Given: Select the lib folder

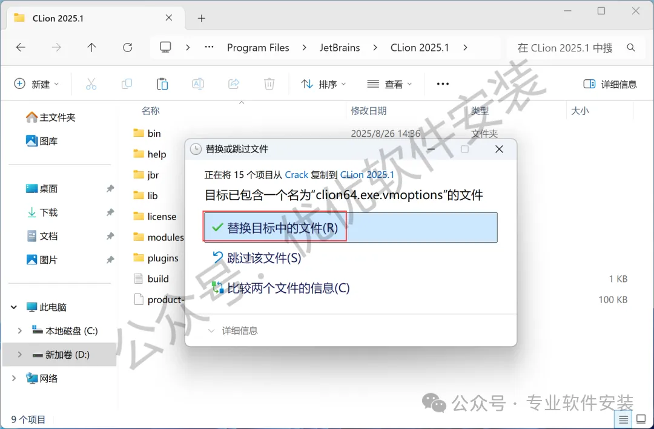Looking at the screenshot, I should pos(145,196).
